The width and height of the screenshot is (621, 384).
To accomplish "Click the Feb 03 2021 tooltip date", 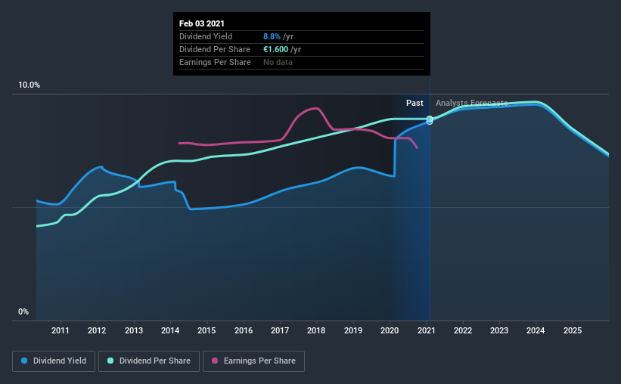I will (202, 23).
